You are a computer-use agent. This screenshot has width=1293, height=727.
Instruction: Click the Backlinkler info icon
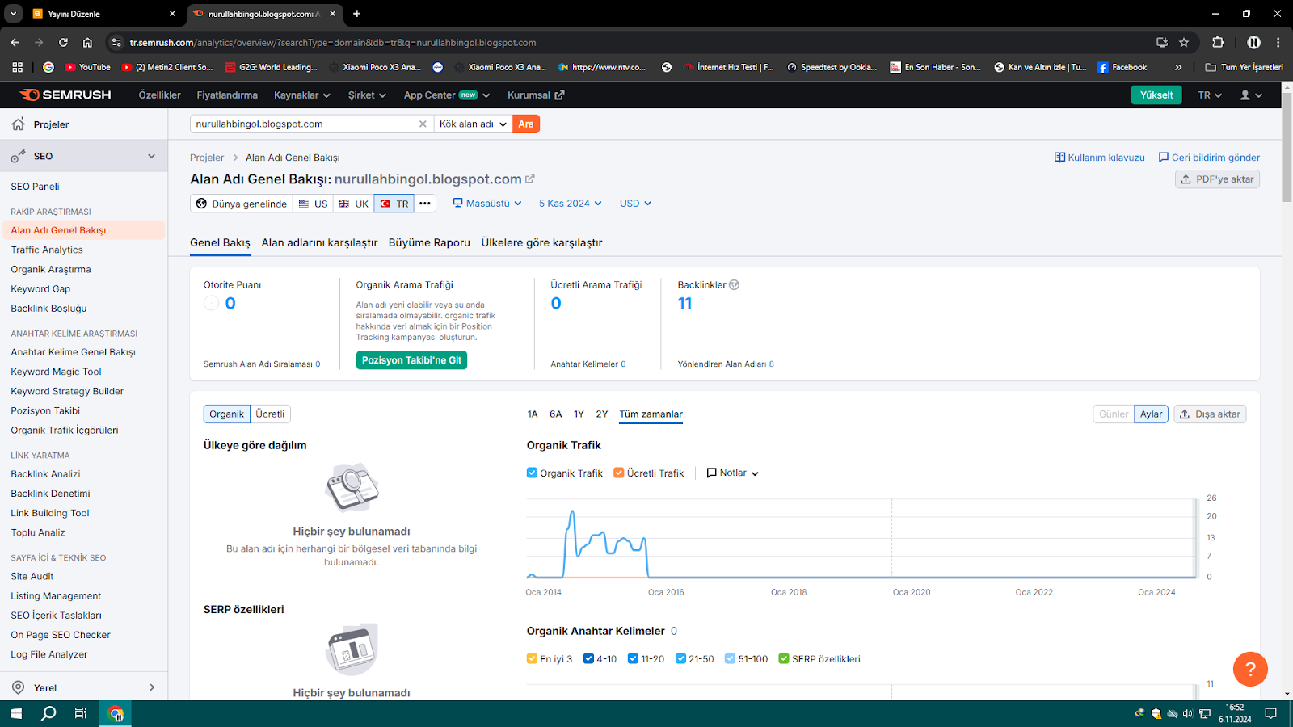click(734, 284)
